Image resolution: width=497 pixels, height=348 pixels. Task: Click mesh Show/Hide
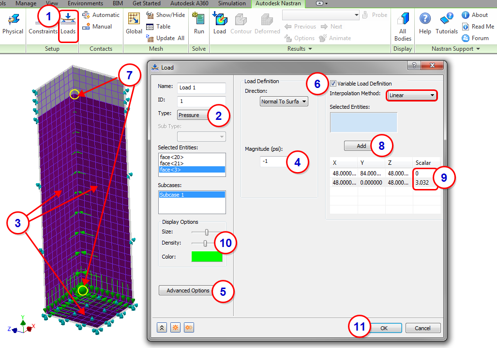pyautogui.click(x=166, y=15)
